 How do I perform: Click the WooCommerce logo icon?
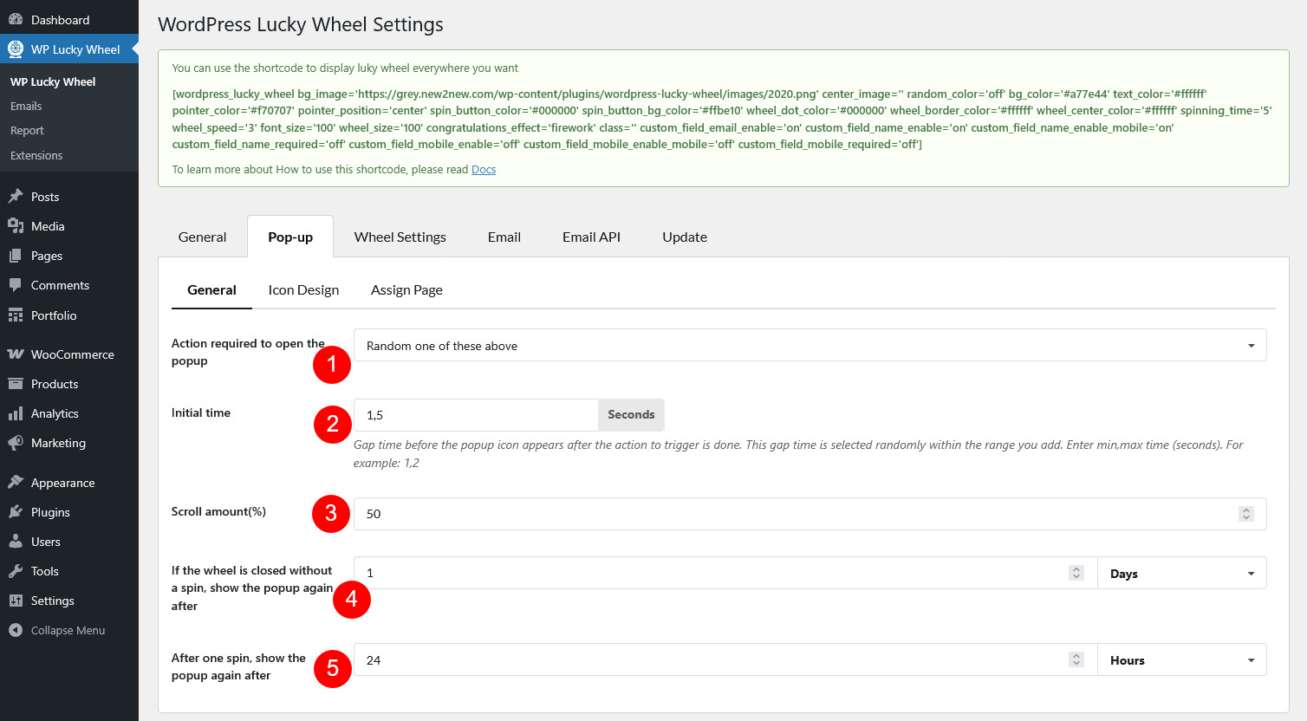[x=16, y=354]
